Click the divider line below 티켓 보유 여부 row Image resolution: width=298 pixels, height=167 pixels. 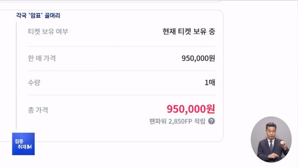coord(121,47)
